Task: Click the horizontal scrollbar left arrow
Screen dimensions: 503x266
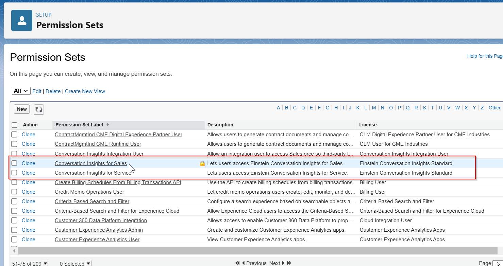Action: click(14, 251)
